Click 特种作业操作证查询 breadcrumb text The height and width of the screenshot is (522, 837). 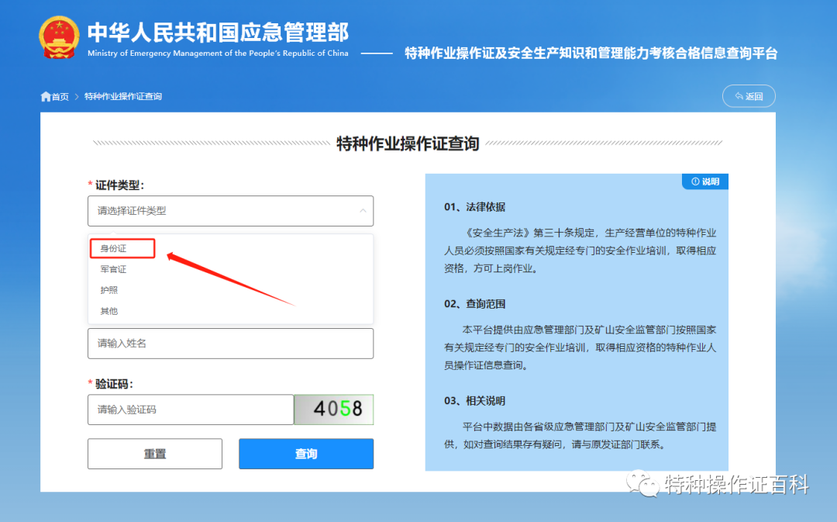(122, 97)
